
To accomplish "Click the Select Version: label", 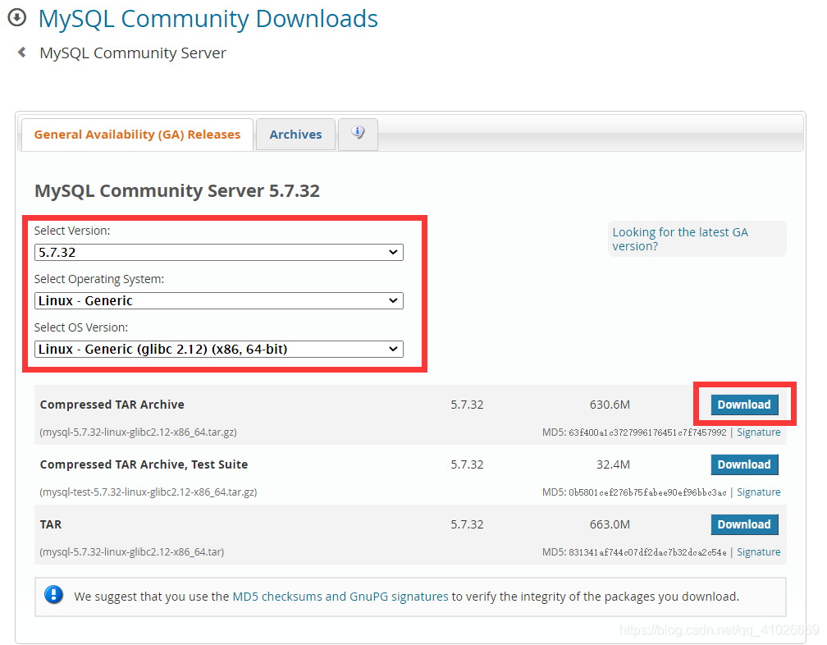I will [x=72, y=231].
